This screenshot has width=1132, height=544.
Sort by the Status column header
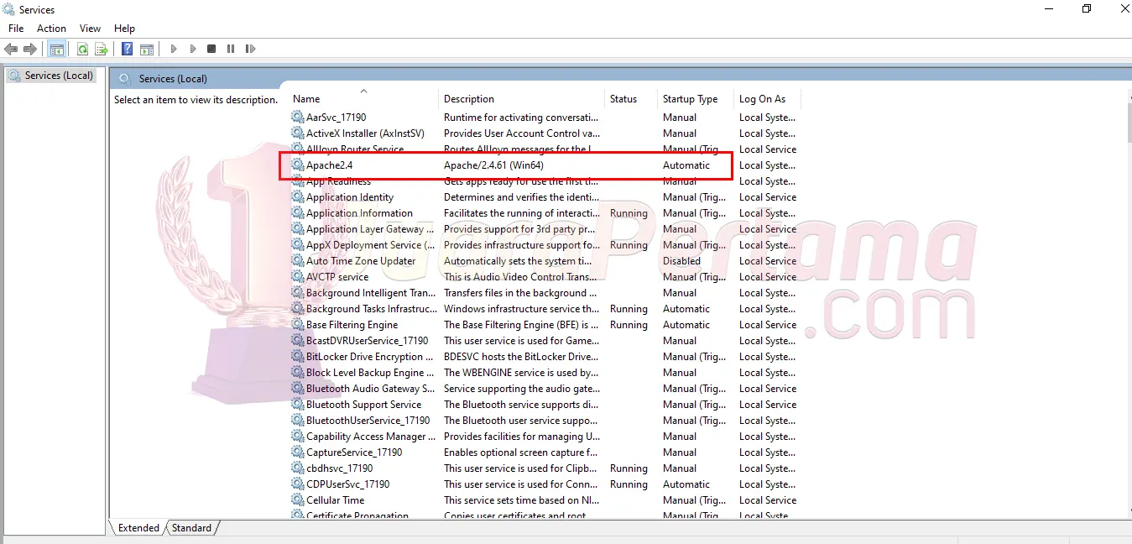tap(623, 99)
